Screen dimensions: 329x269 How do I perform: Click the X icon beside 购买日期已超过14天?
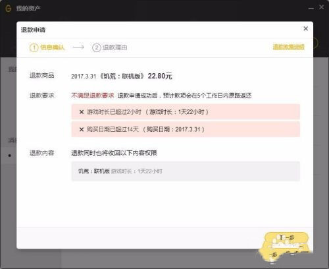tap(82, 129)
